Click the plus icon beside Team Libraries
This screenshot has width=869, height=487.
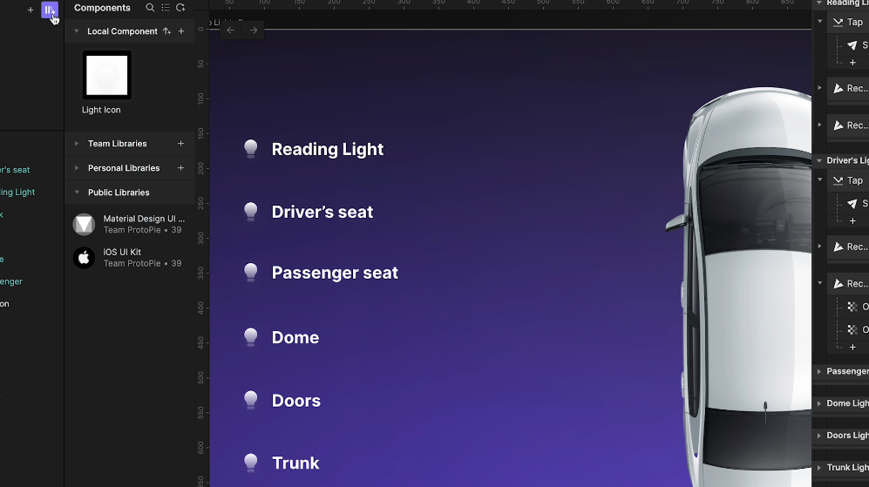point(181,144)
